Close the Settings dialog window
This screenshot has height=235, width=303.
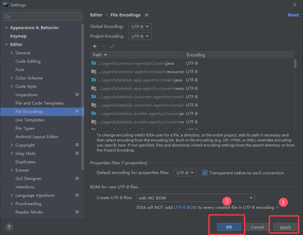295,5
